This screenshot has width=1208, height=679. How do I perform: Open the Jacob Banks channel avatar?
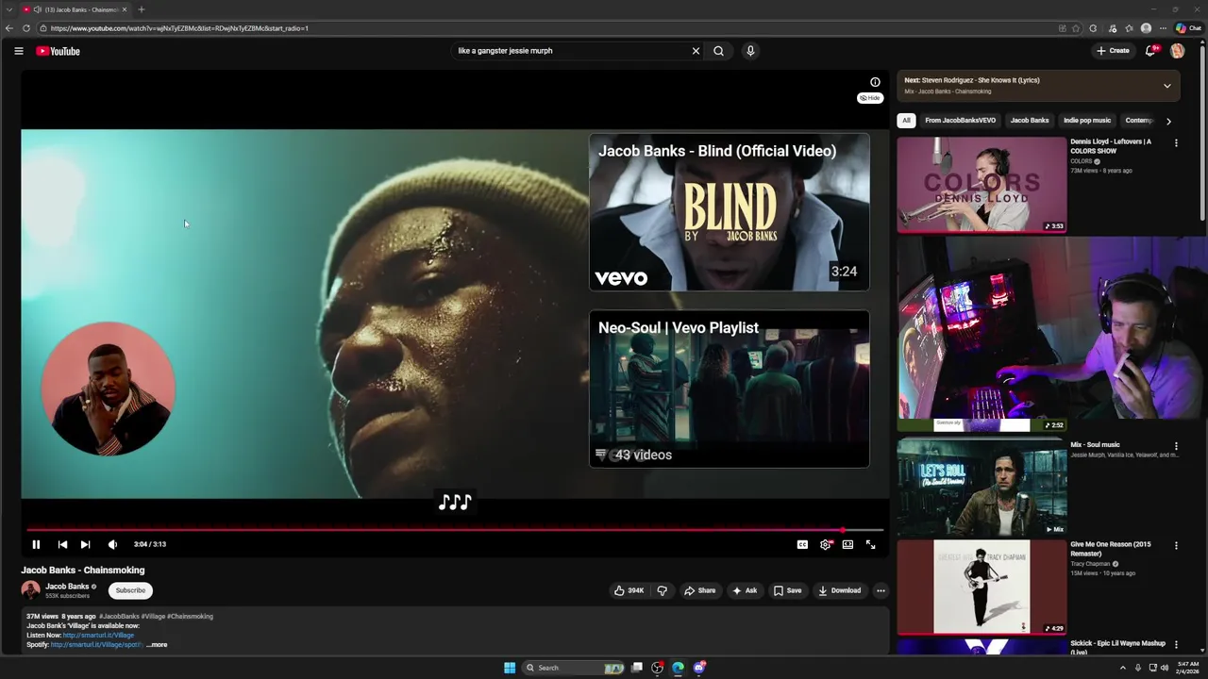point(31,590)
